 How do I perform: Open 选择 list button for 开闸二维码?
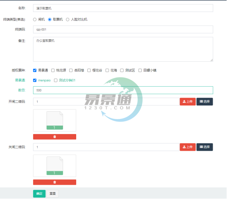click(x=204, y=101)
